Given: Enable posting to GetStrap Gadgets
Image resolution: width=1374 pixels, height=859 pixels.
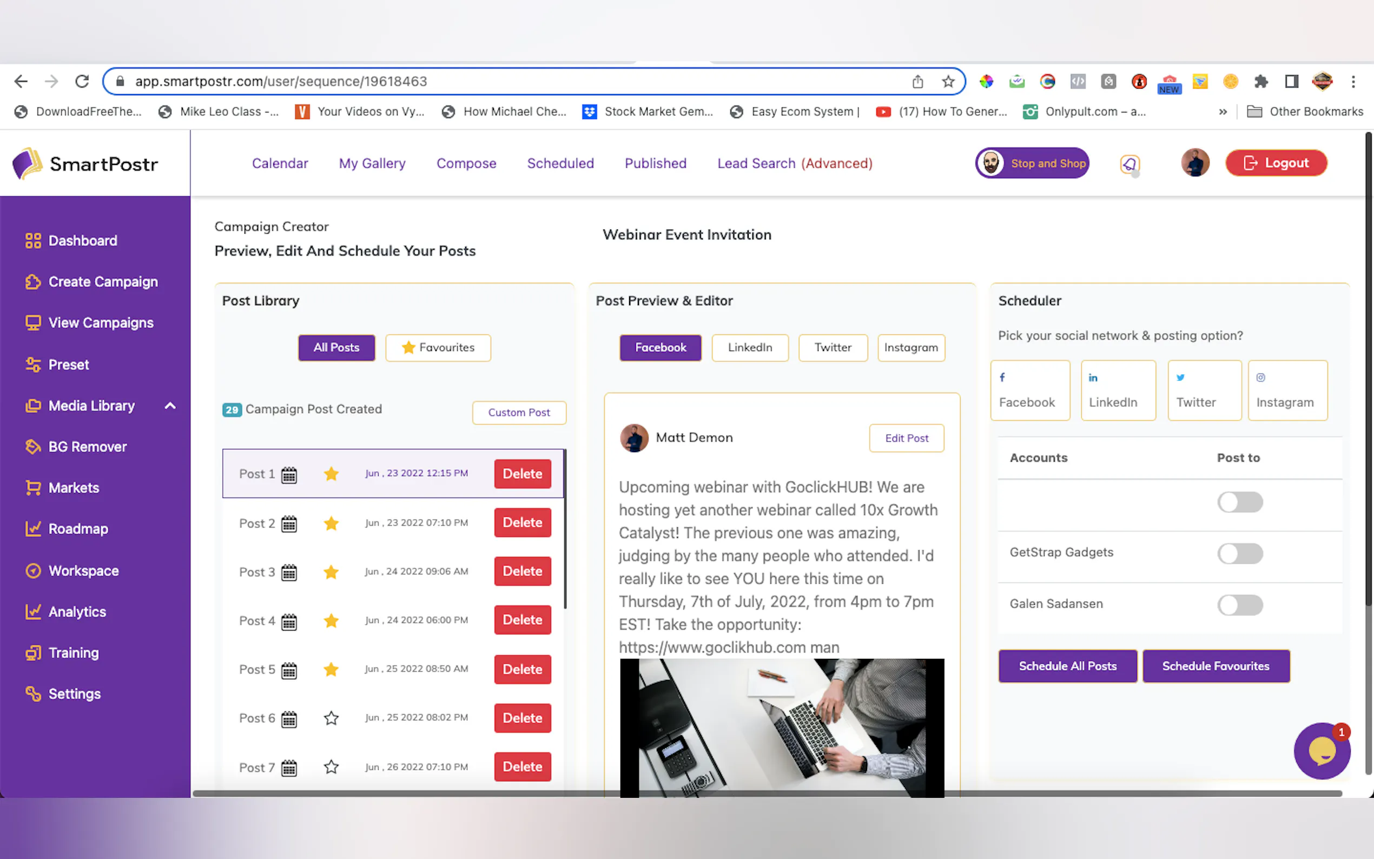Looking at the screenshot, I should [1239, 553].
